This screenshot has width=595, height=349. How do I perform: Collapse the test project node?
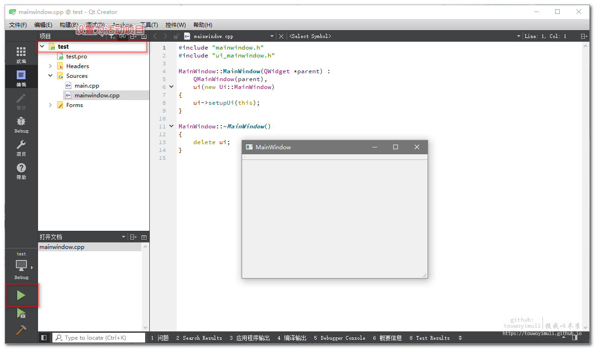coord(42,46)
